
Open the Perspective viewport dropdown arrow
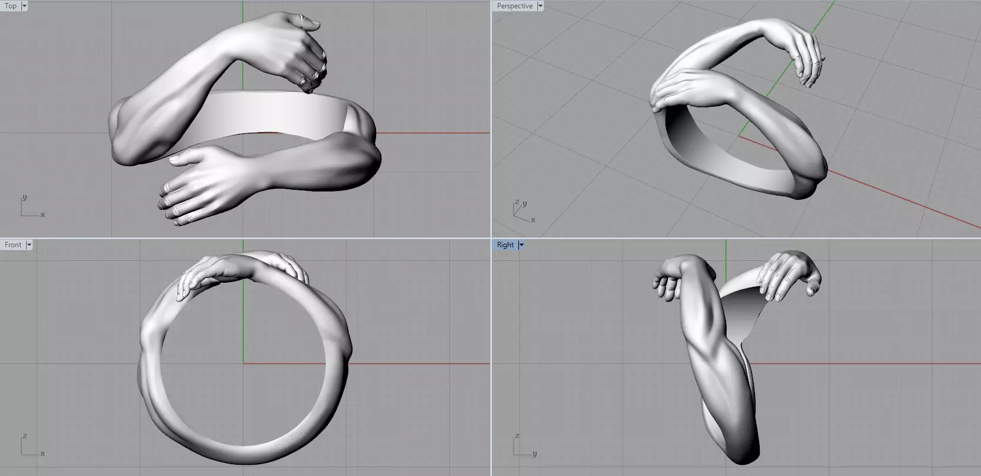540,6
